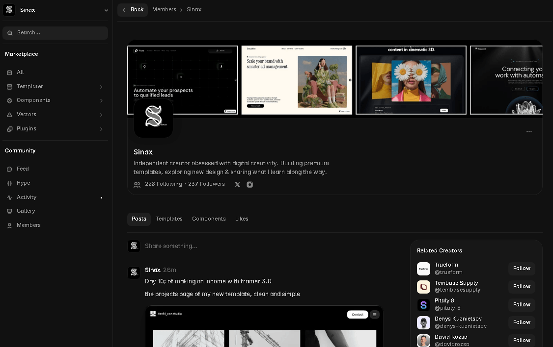This screenshot has height=347, width=553.
Task: Switch to the Posts tab
Action: 139,219
